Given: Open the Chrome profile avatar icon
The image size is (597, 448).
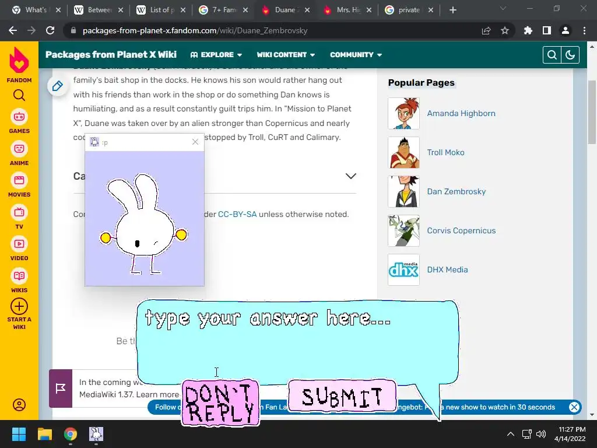Looking at the screenshot, I should coord(566,30).
